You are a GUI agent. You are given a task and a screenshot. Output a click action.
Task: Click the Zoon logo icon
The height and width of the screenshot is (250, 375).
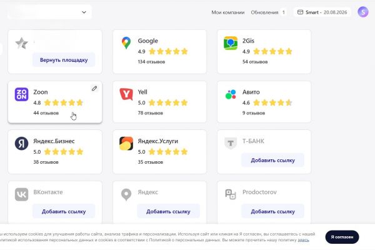(x=22, y=95)
